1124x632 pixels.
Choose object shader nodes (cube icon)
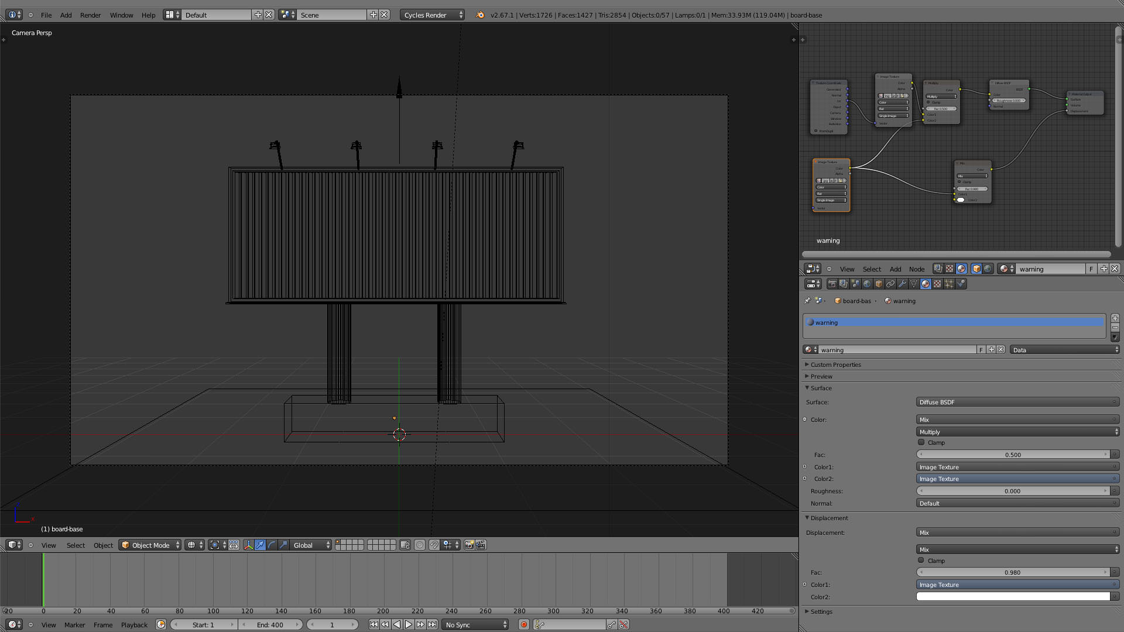[976, 269]
